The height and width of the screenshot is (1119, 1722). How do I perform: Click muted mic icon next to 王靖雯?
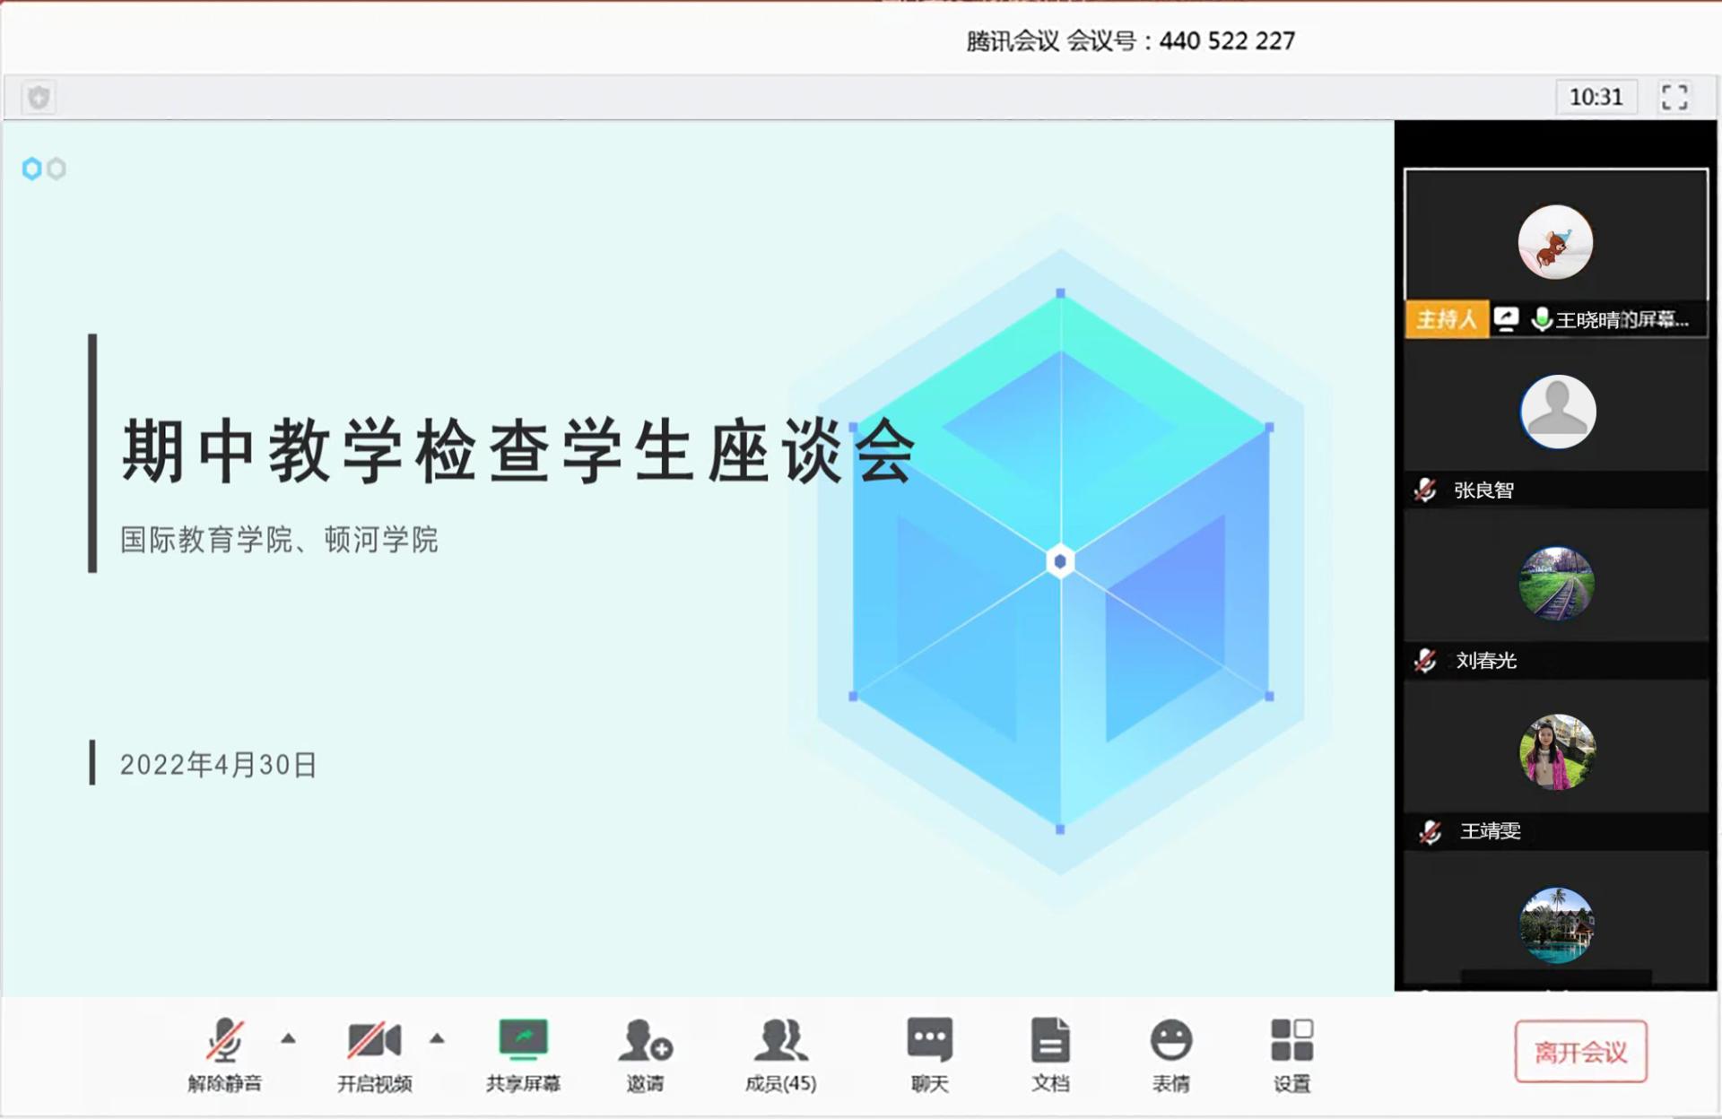pyautogui.click(x=1430, y=832)
